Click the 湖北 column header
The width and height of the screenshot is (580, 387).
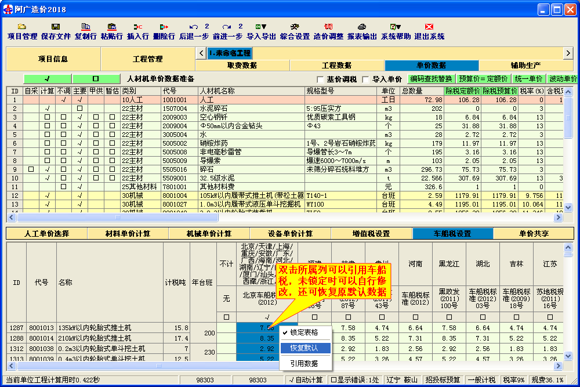point(483,264)
